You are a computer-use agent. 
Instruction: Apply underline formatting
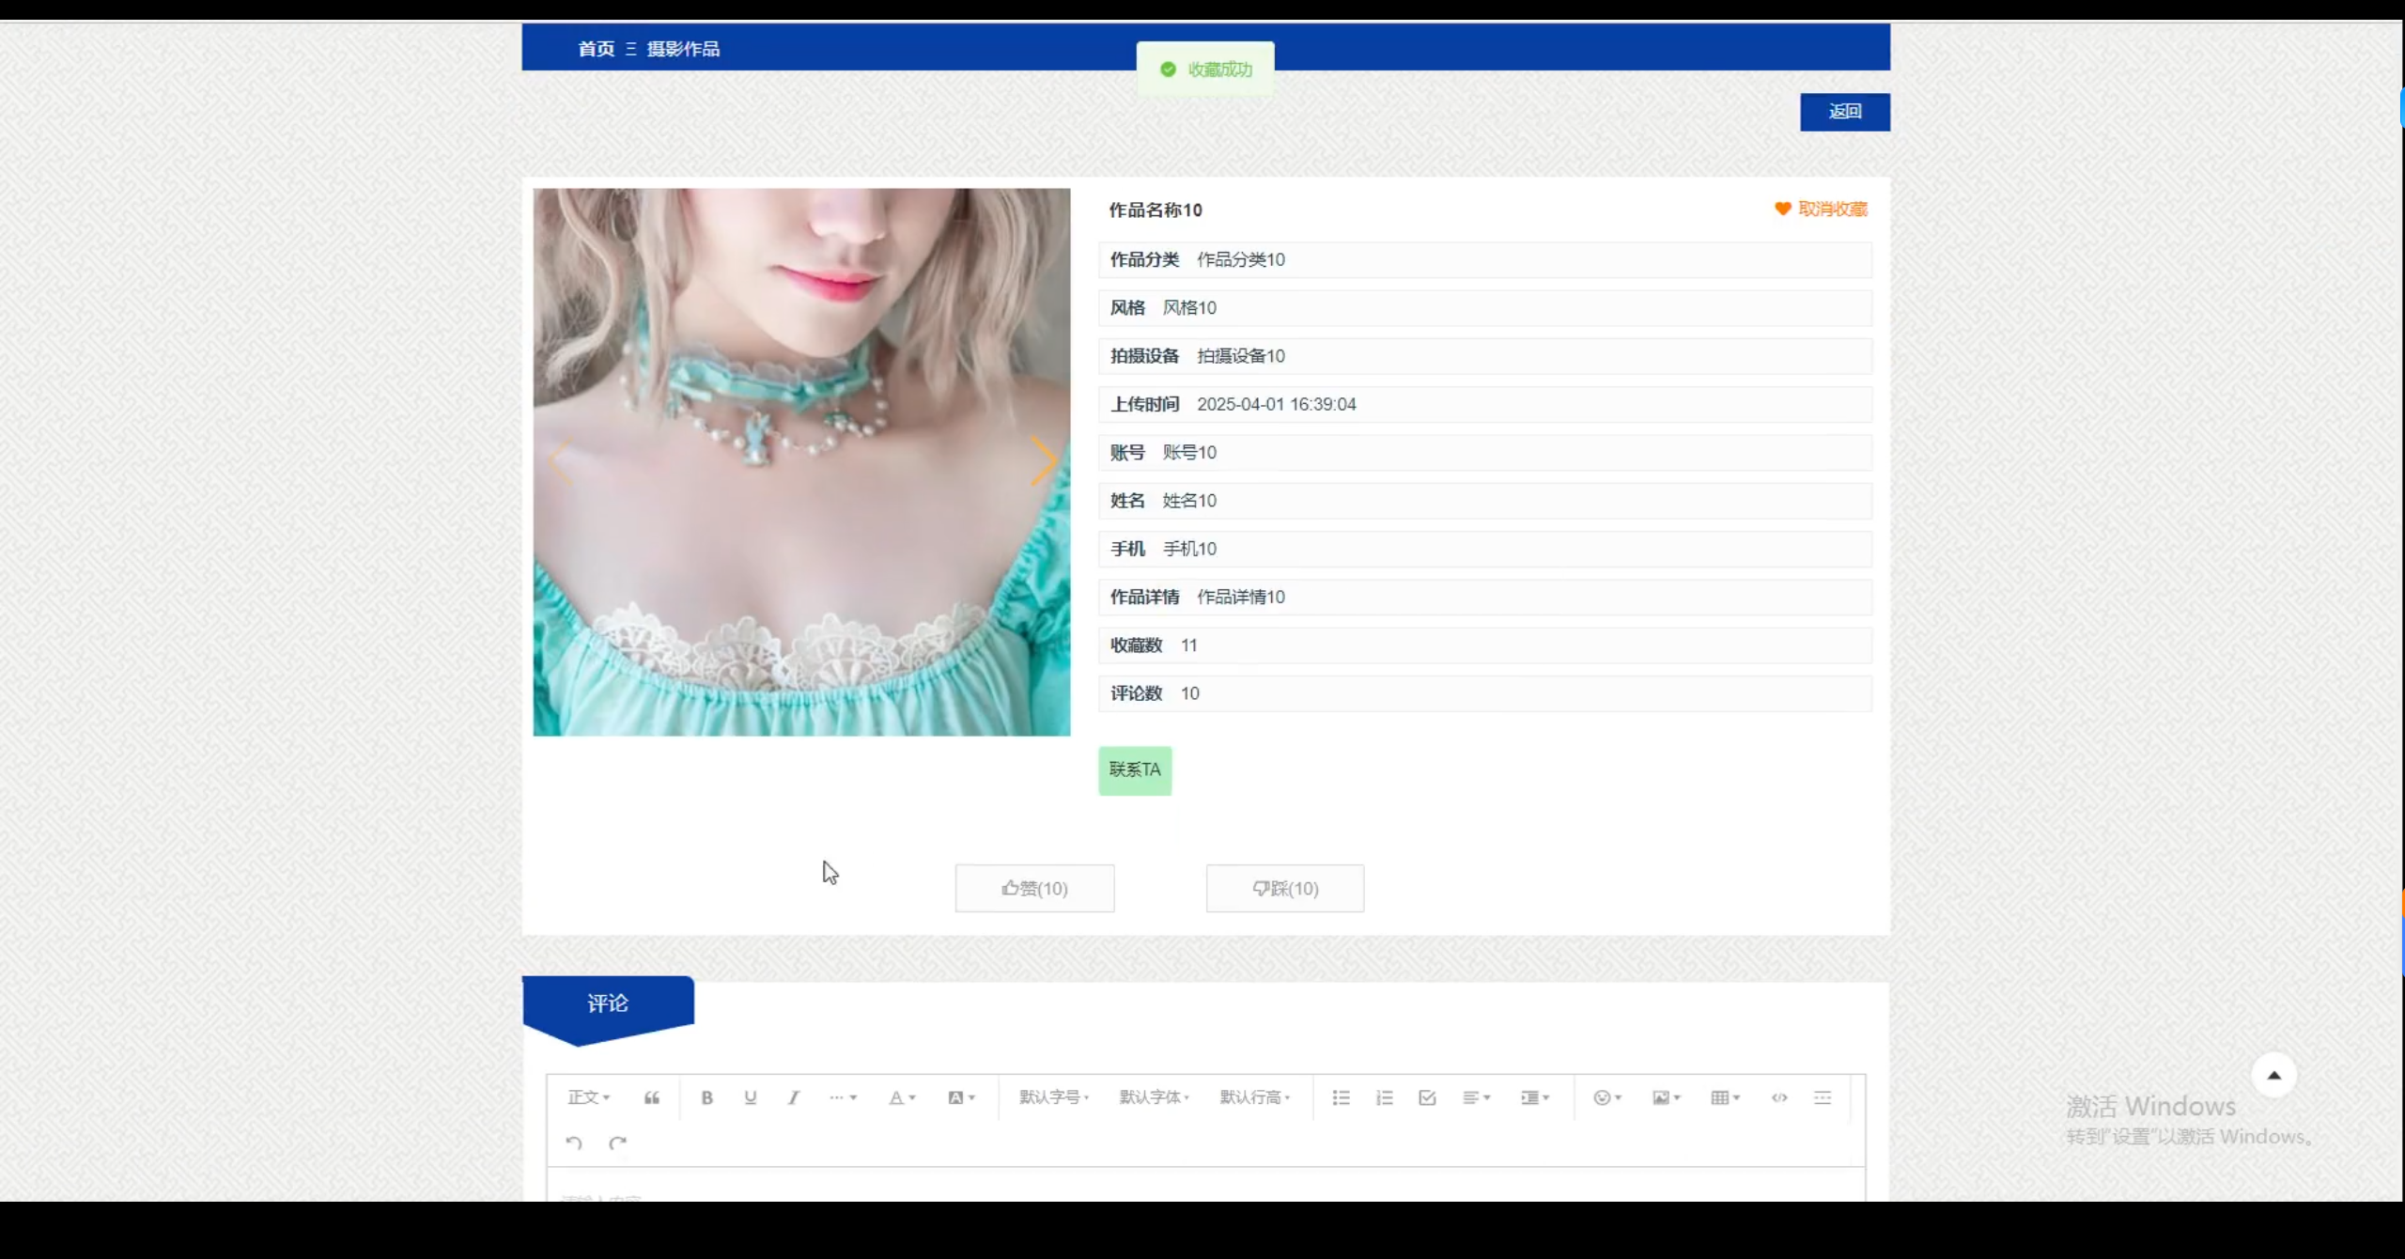pos(750,1096)
